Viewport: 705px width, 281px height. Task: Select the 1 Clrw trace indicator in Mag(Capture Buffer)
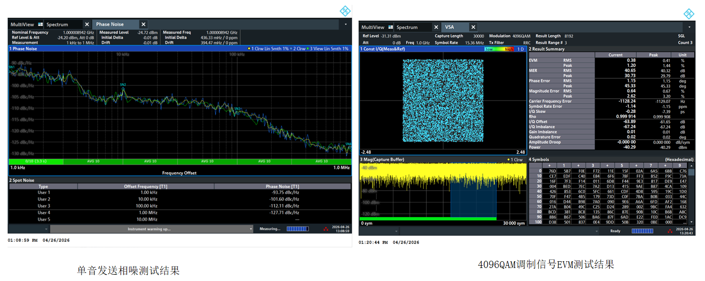[515, 159]
